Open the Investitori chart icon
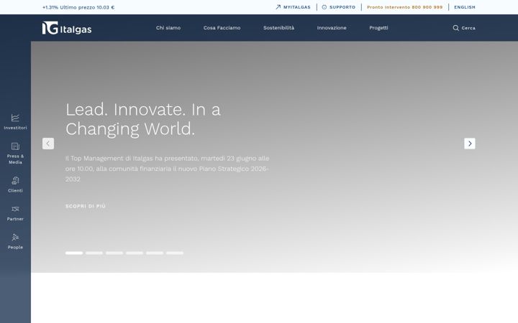 point(15,118)
